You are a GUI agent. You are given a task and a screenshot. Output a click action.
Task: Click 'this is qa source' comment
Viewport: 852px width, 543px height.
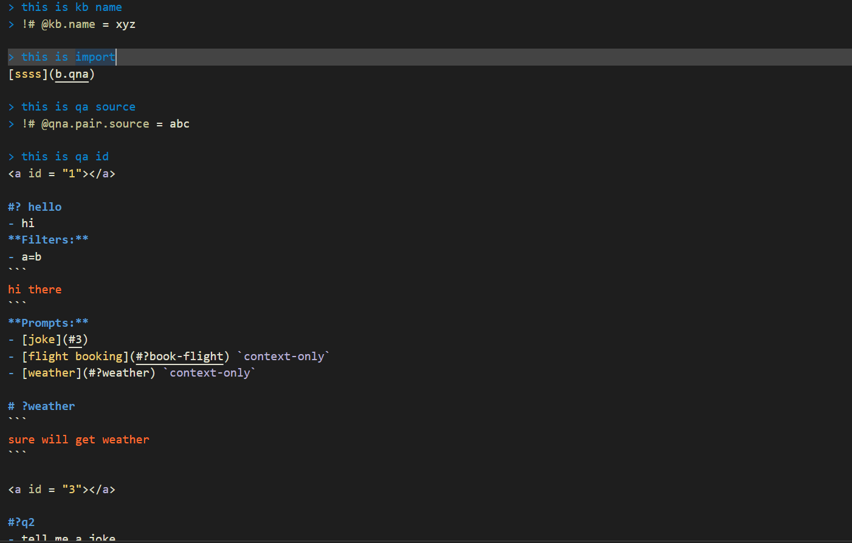click(x=72, y=107)
